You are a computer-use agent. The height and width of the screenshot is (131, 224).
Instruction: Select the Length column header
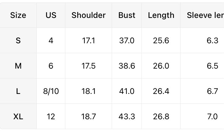click(161, 15)
